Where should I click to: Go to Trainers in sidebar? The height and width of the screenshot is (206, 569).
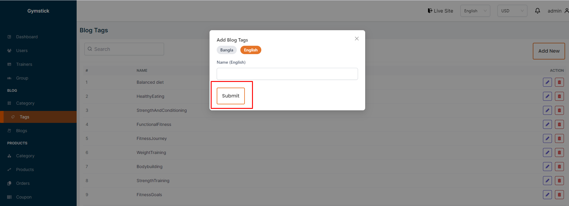click(24, 64)
